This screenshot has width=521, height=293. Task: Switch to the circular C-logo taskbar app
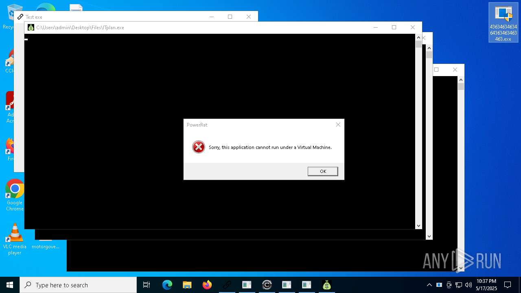click(267, 285)
